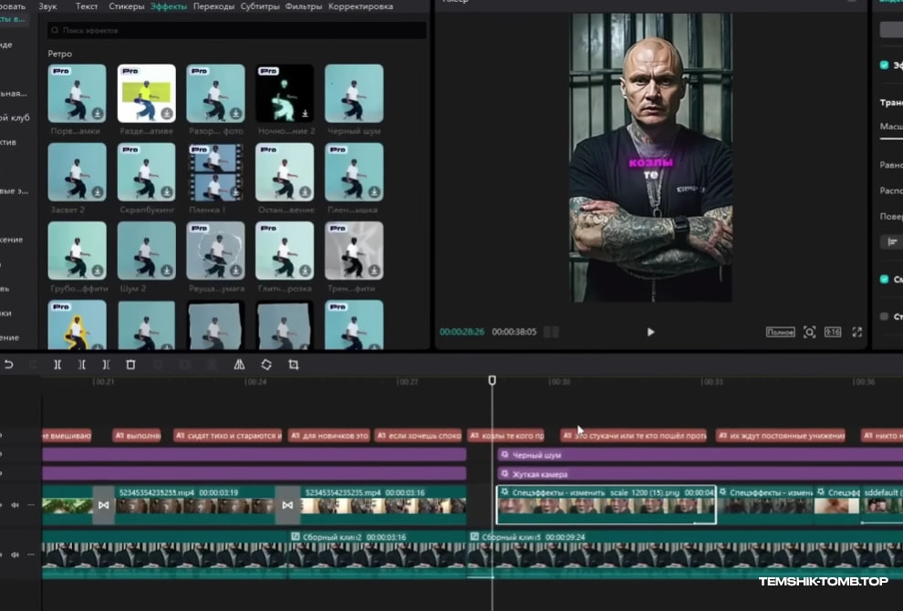Viewport: 903px width, 611px height.
Task: Select the Разде...ативе effect thumbnail
Action: click(x=146, y=93)
